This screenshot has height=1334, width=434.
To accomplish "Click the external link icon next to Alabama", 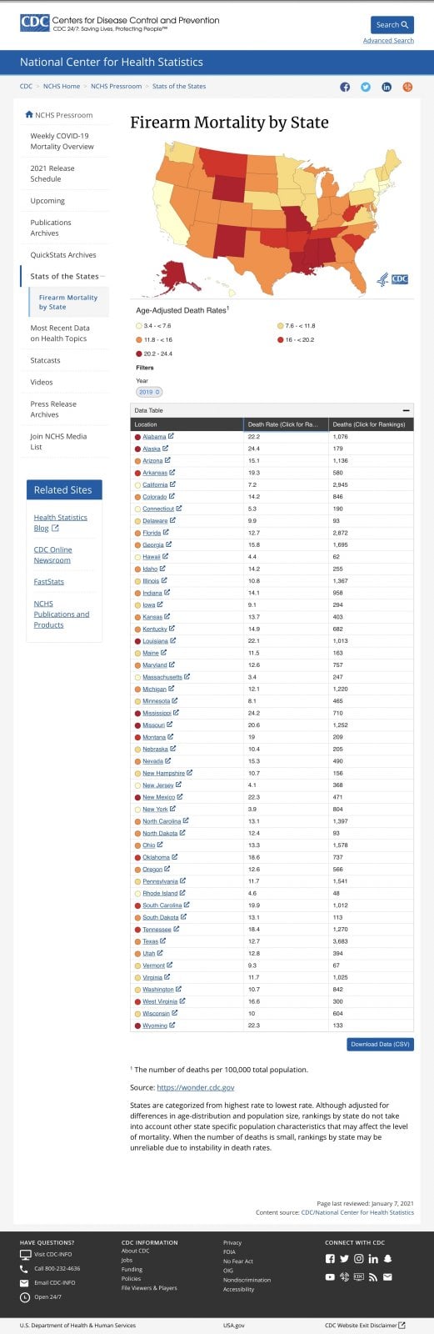I will pyautogui.click(x=172, y=436).
